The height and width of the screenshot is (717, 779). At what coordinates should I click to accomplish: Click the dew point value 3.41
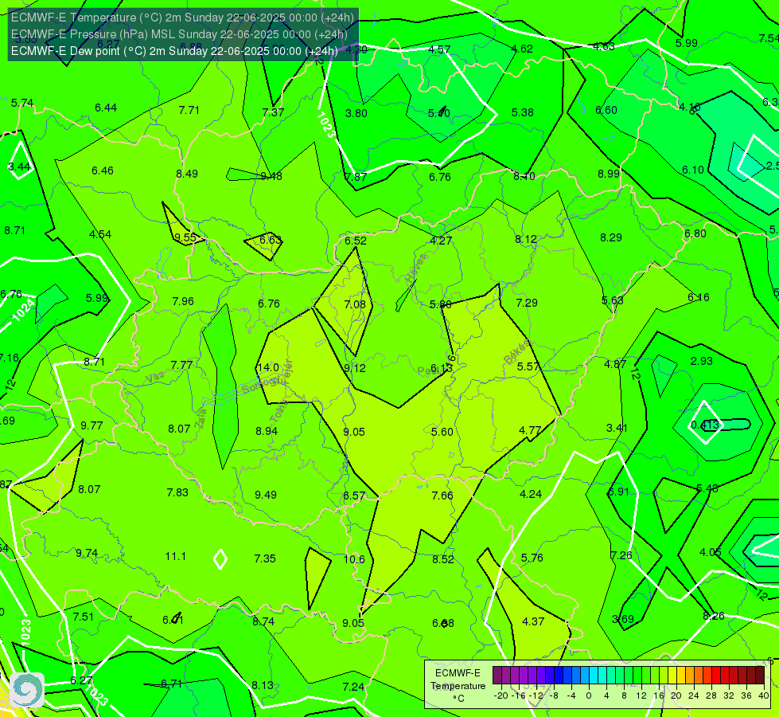617,428
